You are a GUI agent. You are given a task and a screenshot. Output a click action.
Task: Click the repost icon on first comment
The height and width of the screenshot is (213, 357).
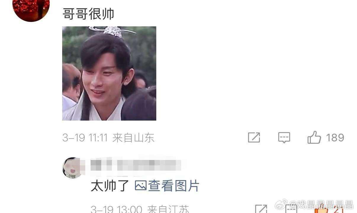[254, 137]
